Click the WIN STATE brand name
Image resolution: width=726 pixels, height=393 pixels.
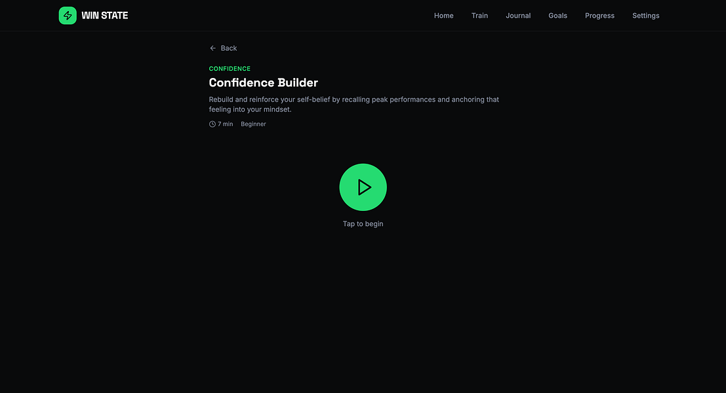pyautogui.click(x=105, y=15)
